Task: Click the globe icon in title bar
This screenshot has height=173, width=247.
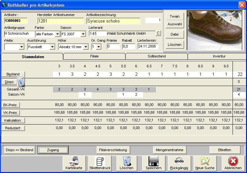Action: pos(4,5)
